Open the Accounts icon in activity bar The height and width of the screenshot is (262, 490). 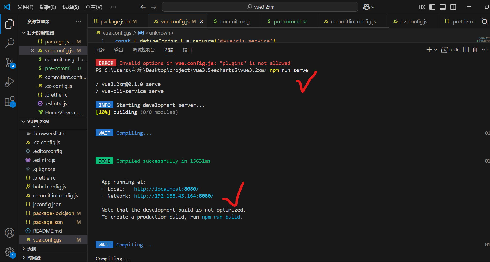10,233
